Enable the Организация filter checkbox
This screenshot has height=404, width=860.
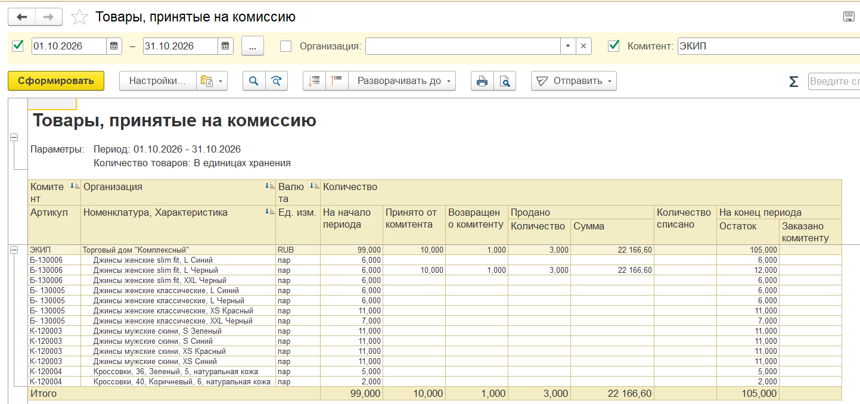click(286, 46)
